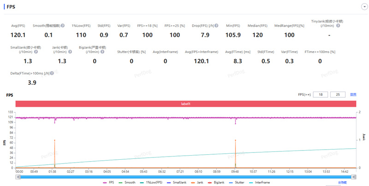This screenshot has height=186, width=369.
Task: Click the Var(FTime) value 0.3
Action: point(289,61)
